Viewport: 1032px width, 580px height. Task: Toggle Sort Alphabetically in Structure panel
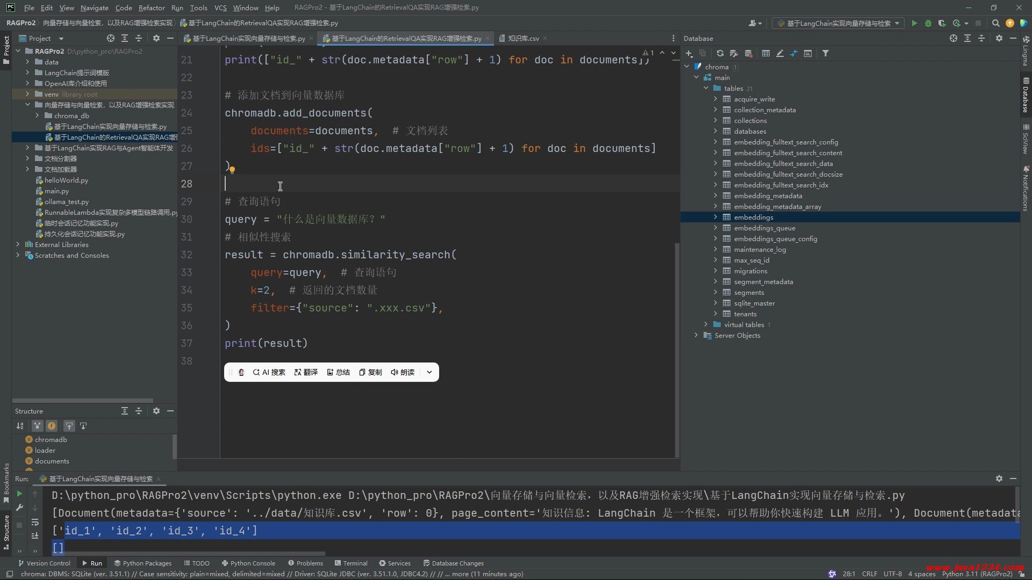pos(20,426)
